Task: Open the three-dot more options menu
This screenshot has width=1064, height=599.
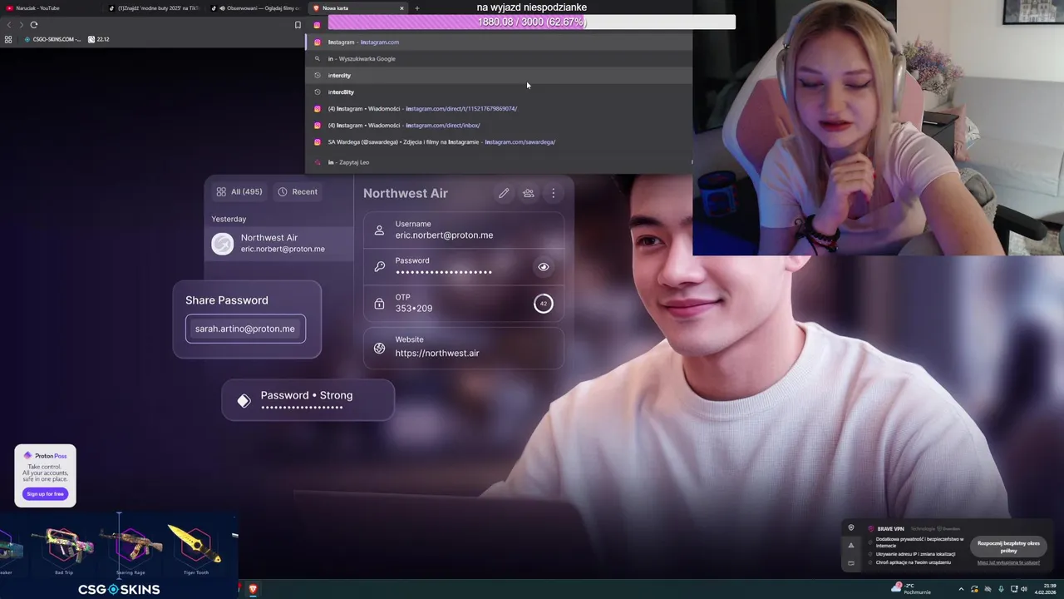Action: tap(553, 193)
